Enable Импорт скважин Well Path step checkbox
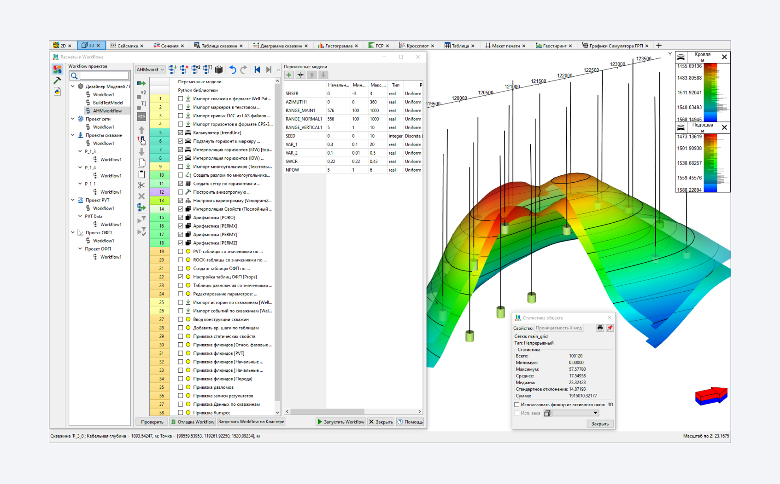 pyautogui.click(x=181, y=98)
